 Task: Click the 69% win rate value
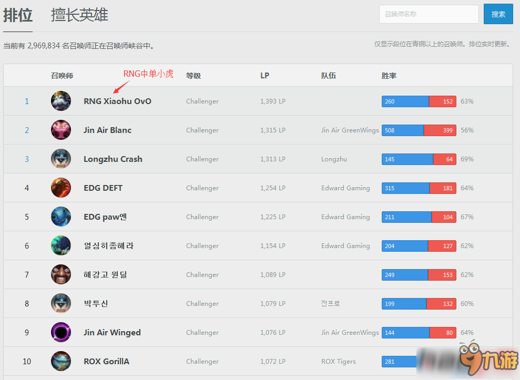(x=467, y=159)
